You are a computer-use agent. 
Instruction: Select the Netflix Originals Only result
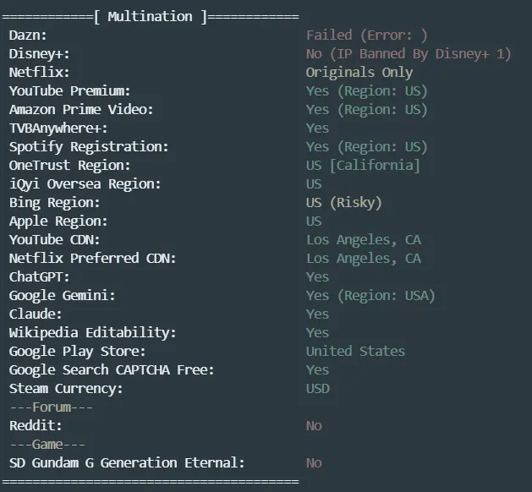click(x=359, y=73)
